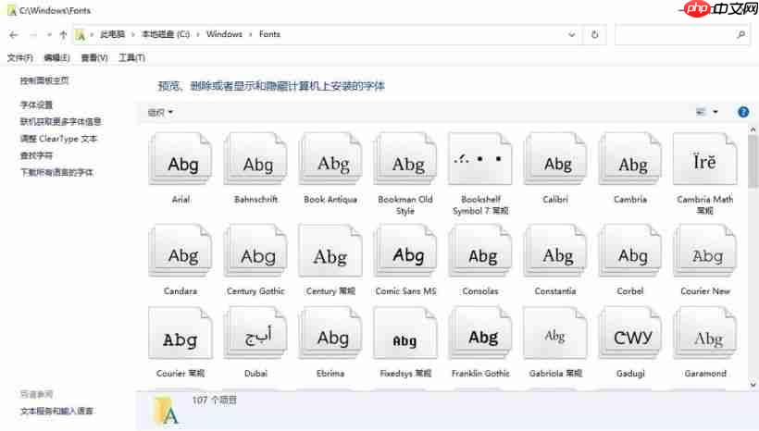Open the 组织 (Organize) dropdown
The image size is (759, 431).
160,112
